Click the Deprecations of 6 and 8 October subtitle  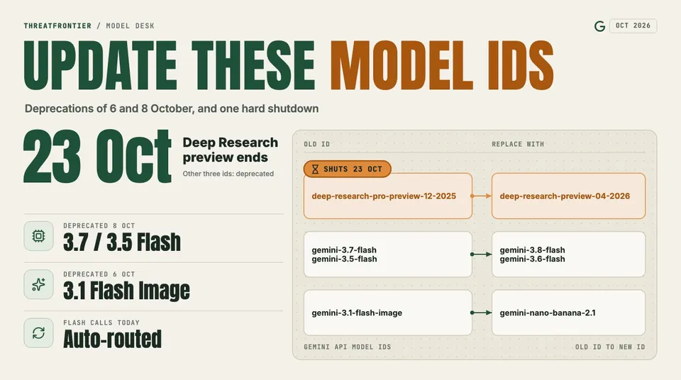pos(172,108)
